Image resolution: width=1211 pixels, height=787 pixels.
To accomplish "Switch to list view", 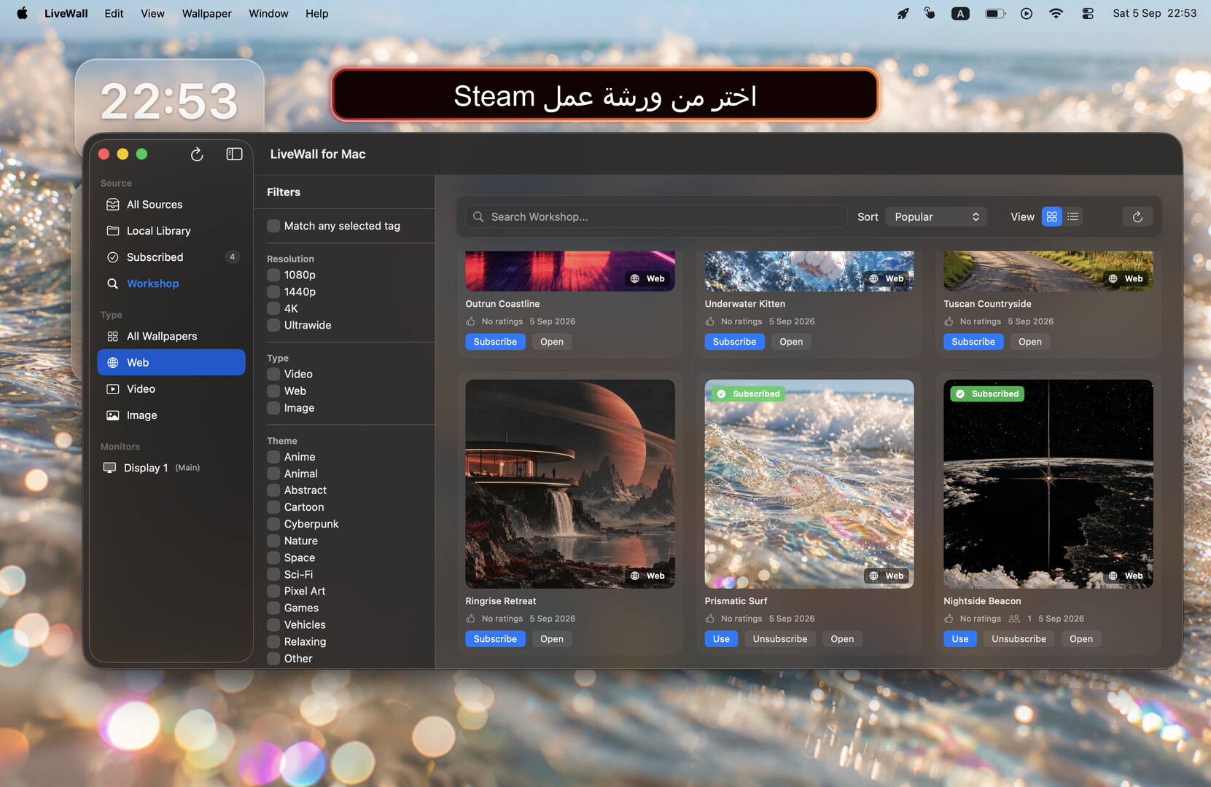I will click(x=1072, y=216).
